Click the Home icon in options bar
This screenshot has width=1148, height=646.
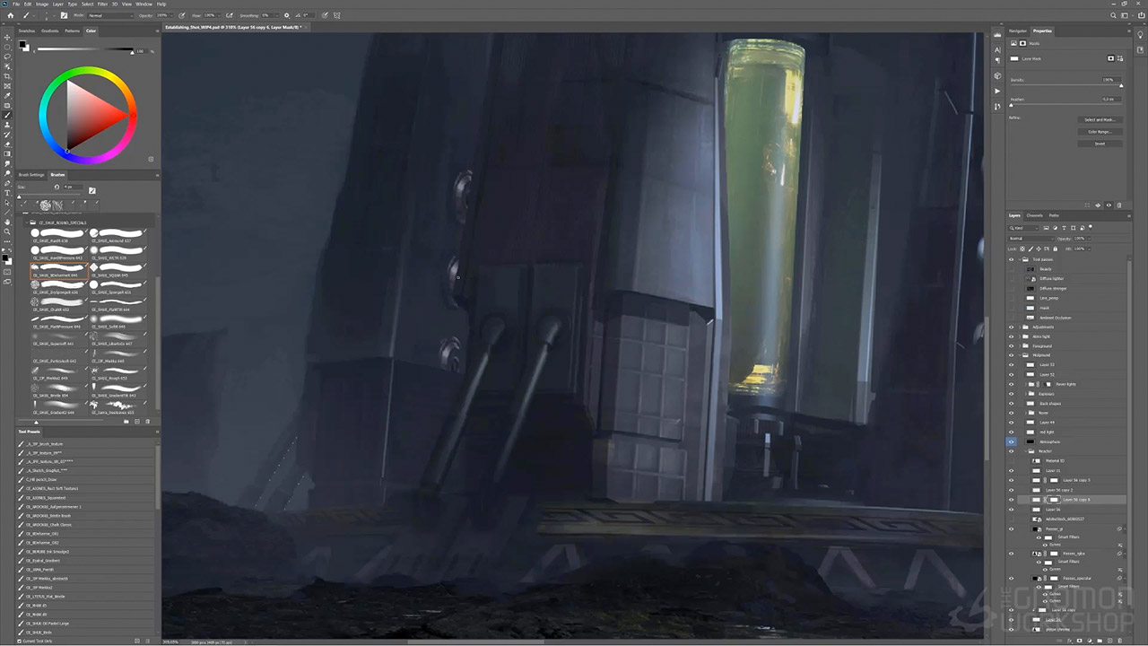coord(10,15)
